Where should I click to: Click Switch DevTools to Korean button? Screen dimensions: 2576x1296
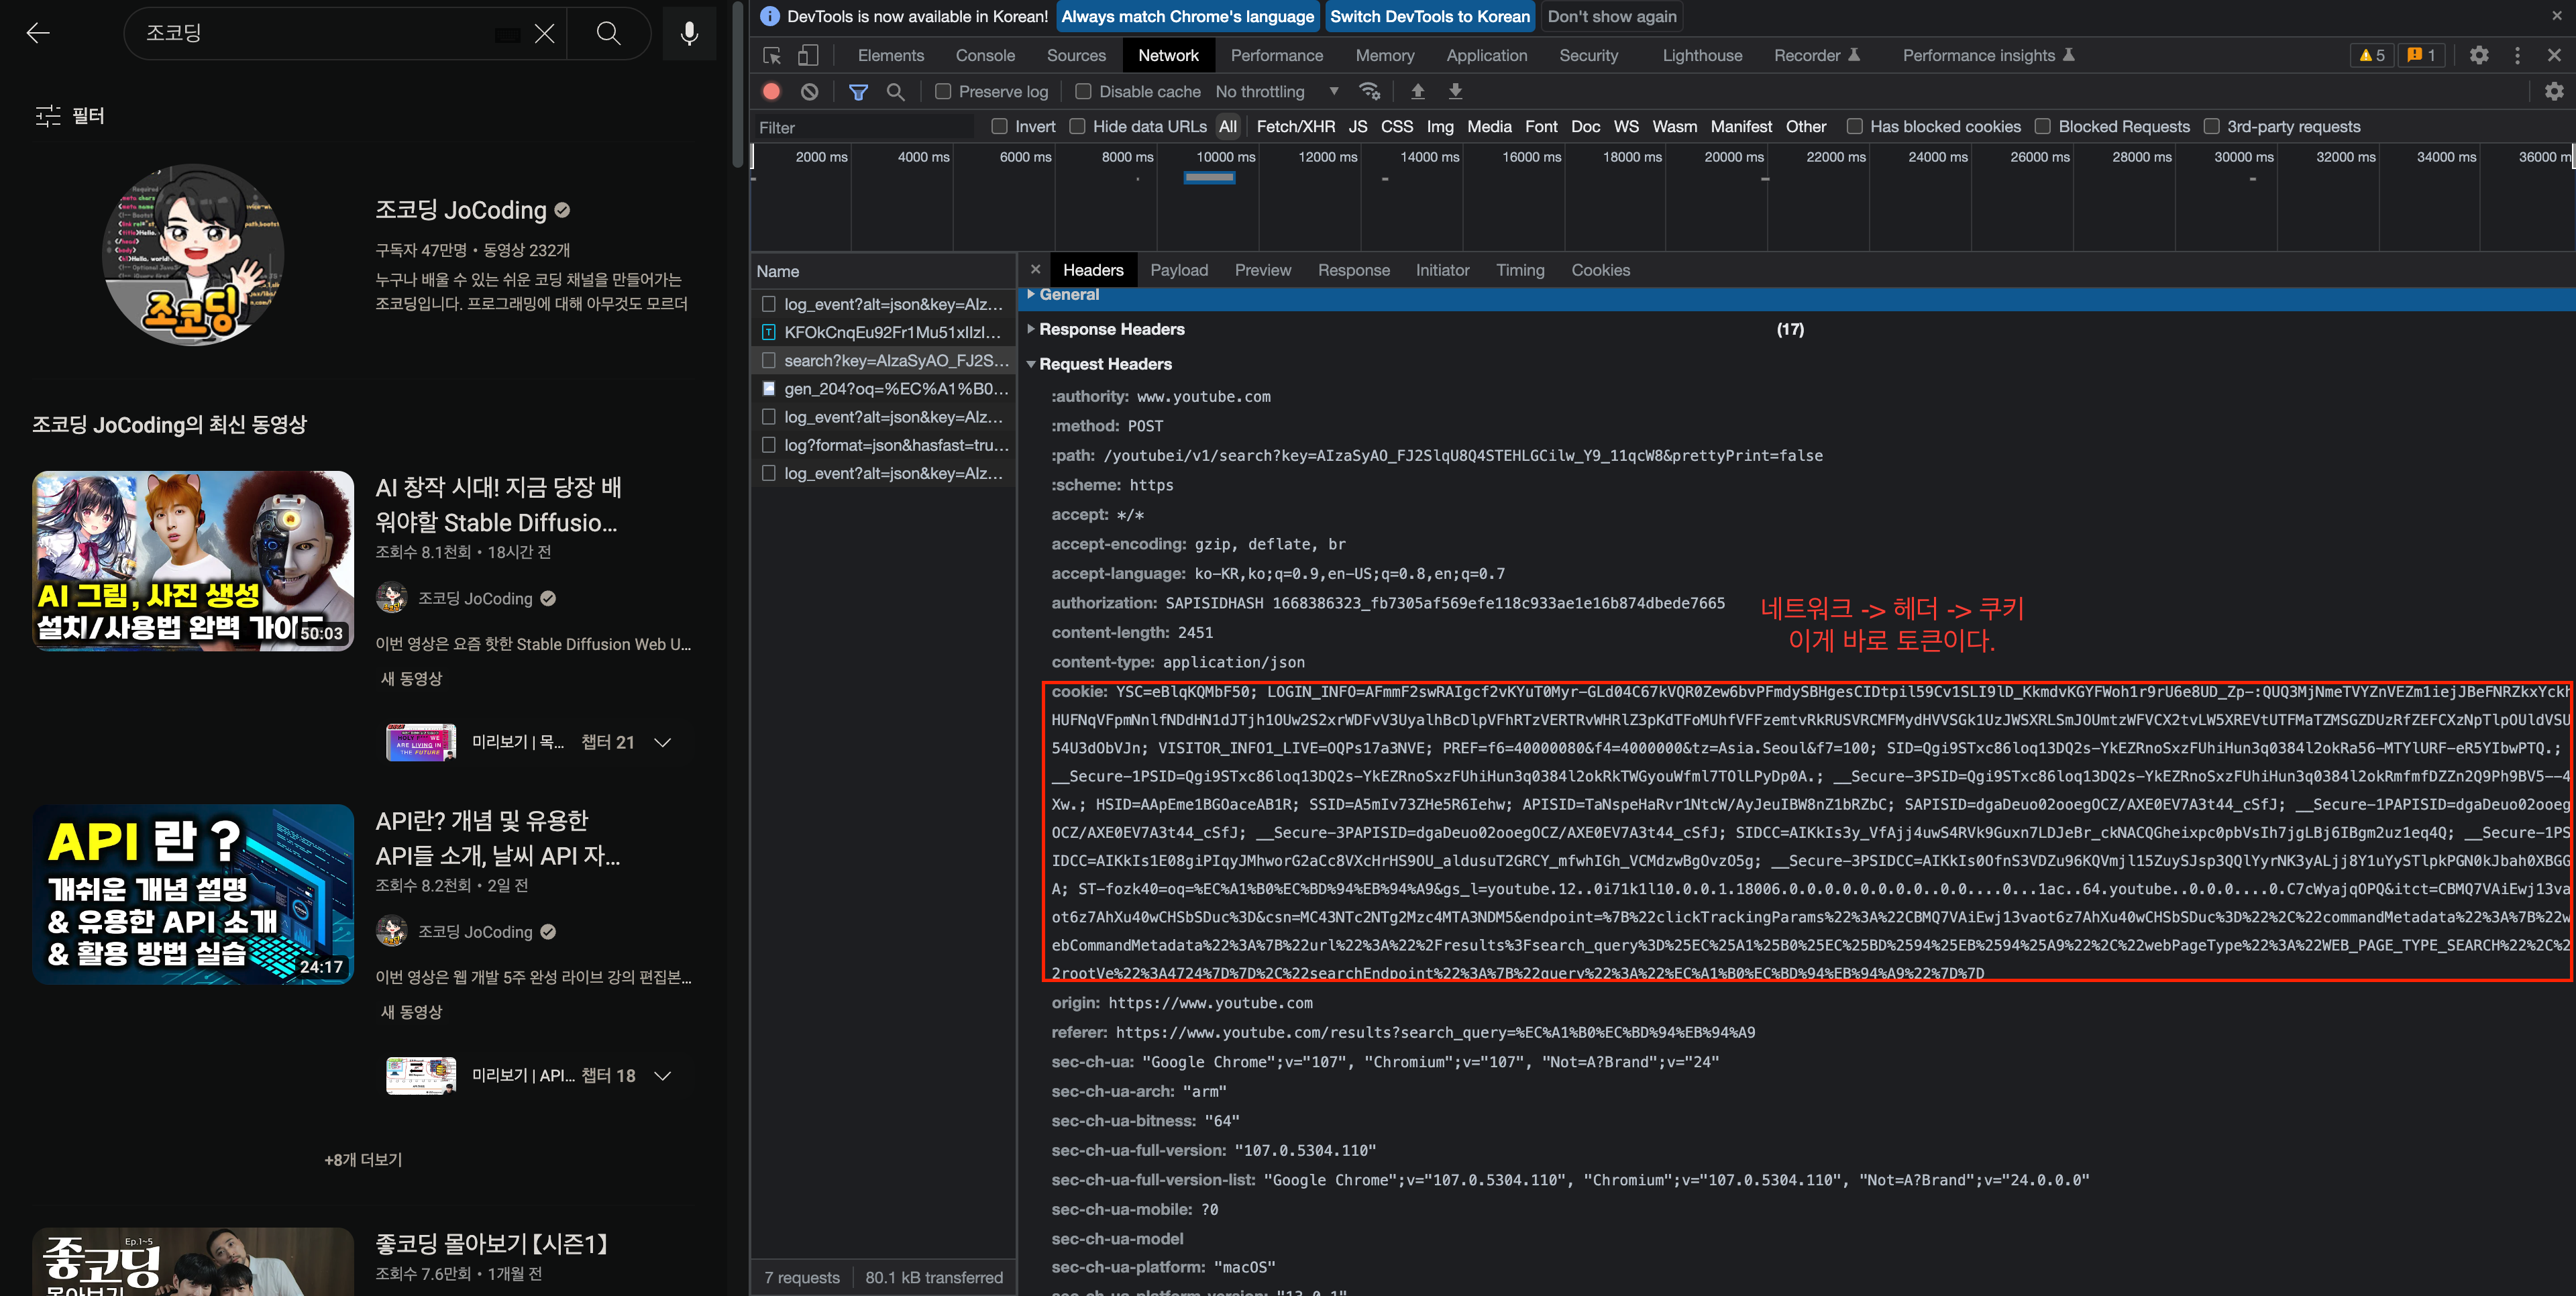(x=1429, y=16)
